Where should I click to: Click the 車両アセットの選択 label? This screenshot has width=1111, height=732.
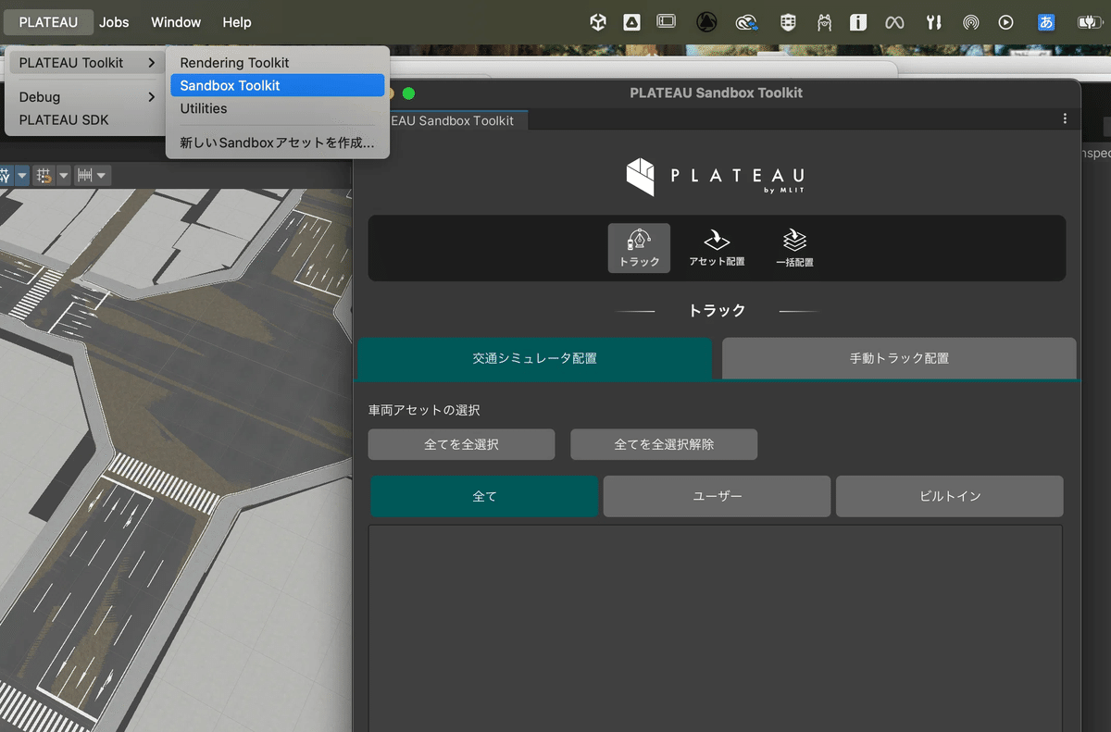tap(424, 410)
